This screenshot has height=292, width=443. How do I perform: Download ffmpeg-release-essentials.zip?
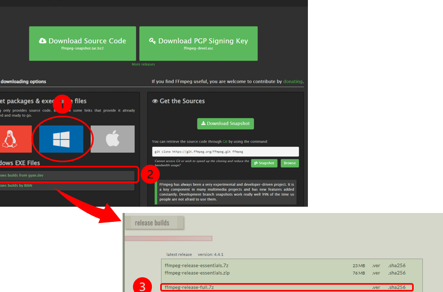point(189,273)
